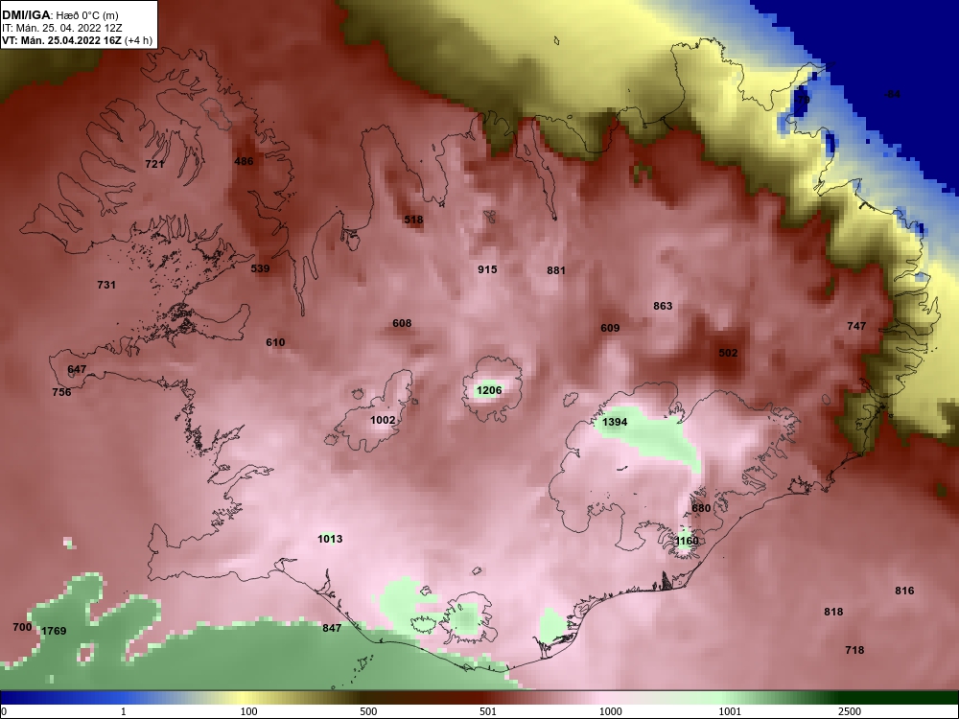Click the 1002 glacier value
This screenshot has width=959, height=719.
coord(383,420)
